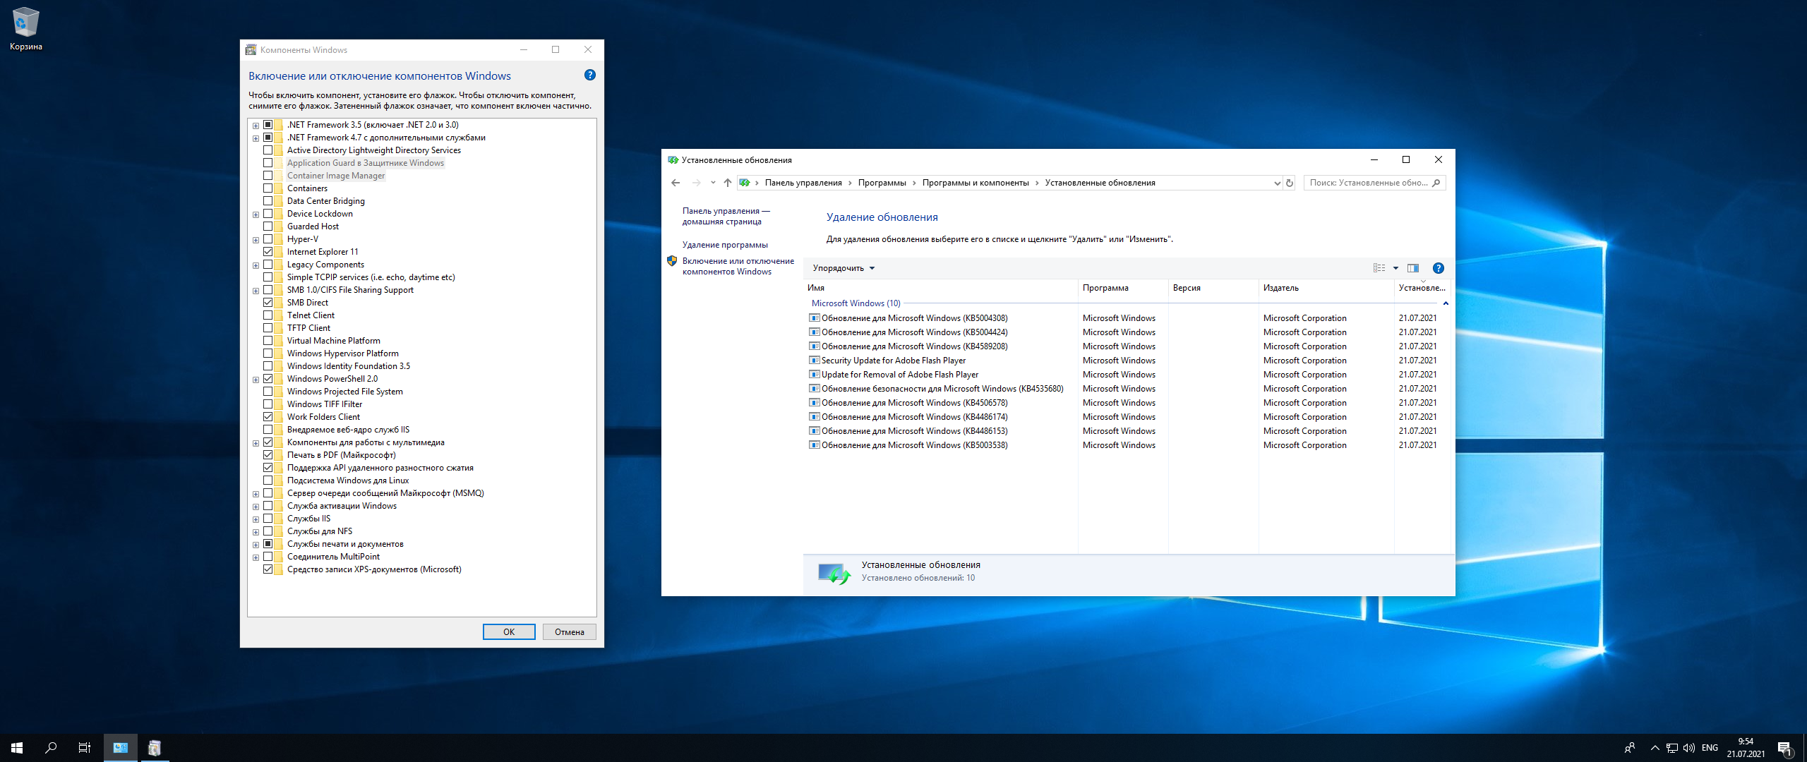The image size is (1807, 762).
Task: Open the Упорядочить dropdown menu
Action: pos(844,268)
